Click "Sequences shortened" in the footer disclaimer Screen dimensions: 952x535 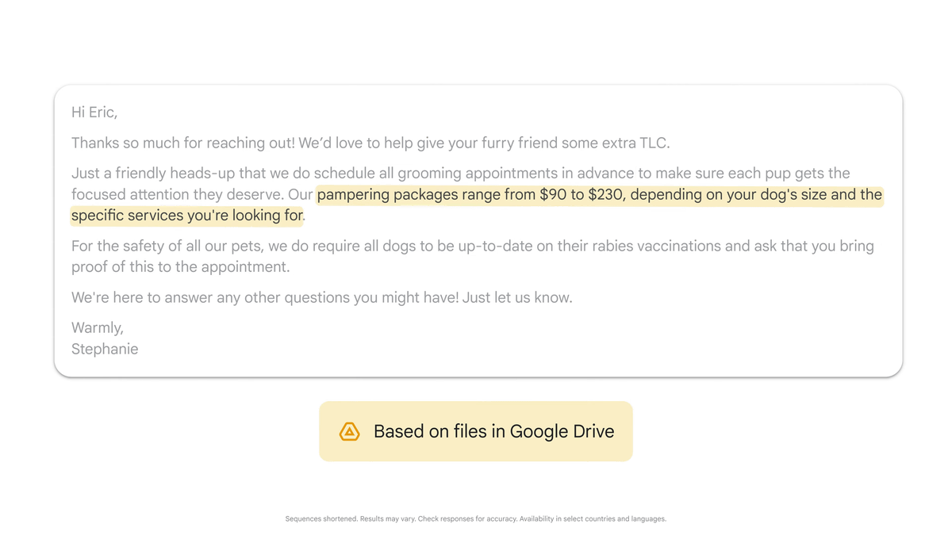tap(321, 519)
